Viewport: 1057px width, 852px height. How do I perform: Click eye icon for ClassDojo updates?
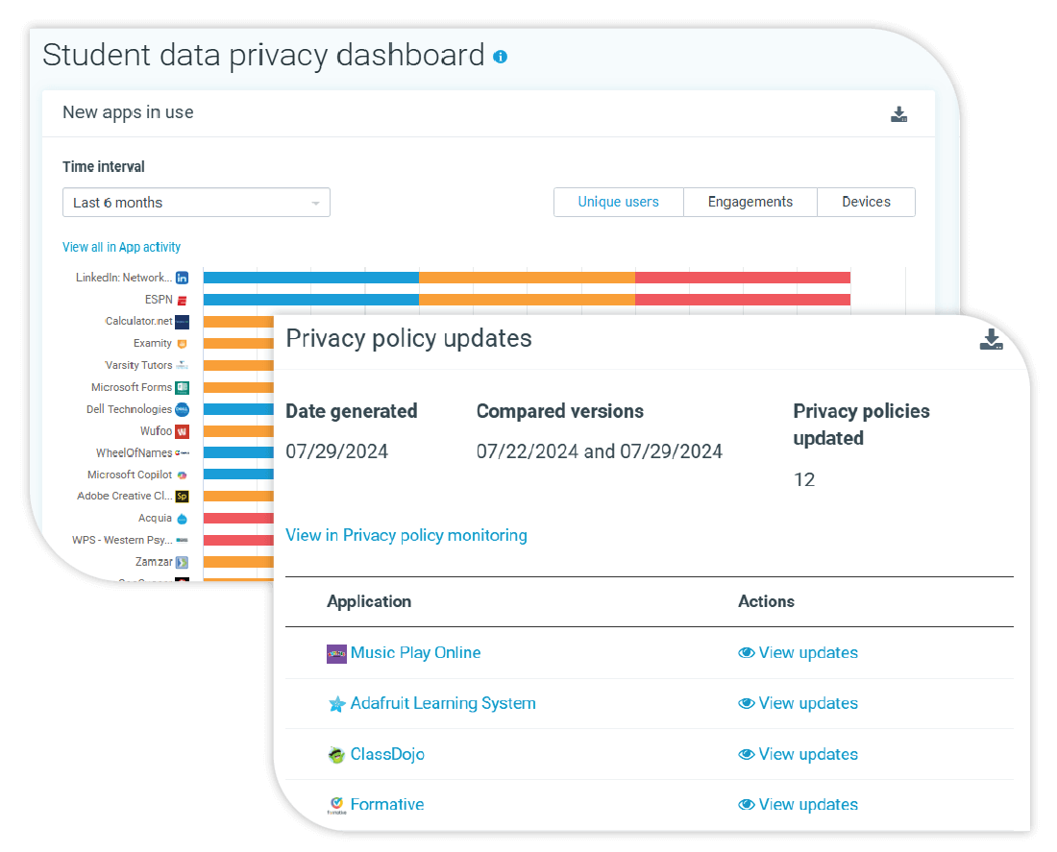pos(747,755)
